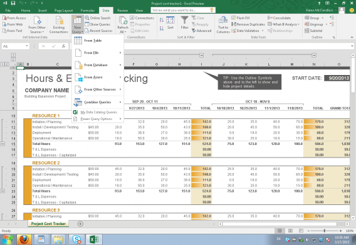
Task: Zoom out with minus button
Action: pyautogui.click(x=308, y=231)
